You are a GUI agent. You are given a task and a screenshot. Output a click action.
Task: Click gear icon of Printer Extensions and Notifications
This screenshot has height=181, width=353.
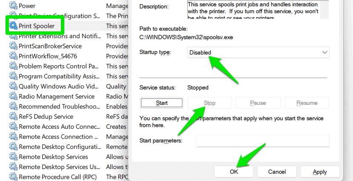14,36
